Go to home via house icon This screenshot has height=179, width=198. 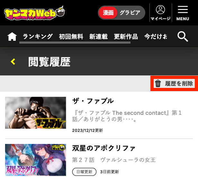12,37
